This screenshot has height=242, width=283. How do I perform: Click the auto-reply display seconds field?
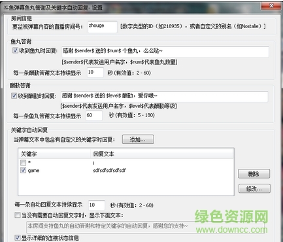[97, 205]
